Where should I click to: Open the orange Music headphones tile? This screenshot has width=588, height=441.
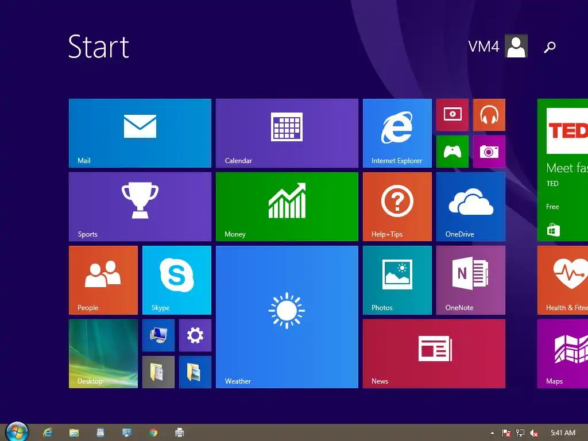pos(489,115)
